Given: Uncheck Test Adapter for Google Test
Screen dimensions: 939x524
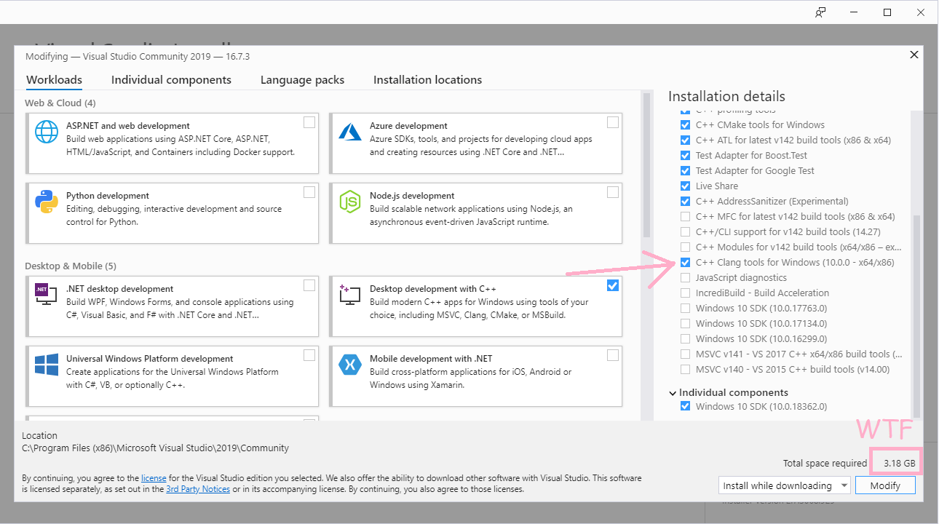Looking at the screenshot, I should click(x=685, y=170).
